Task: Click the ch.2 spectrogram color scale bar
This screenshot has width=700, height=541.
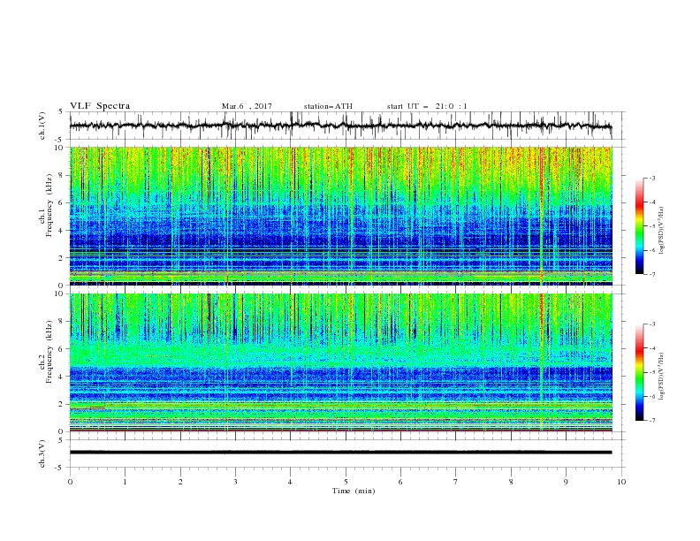Action: (639, 372)
